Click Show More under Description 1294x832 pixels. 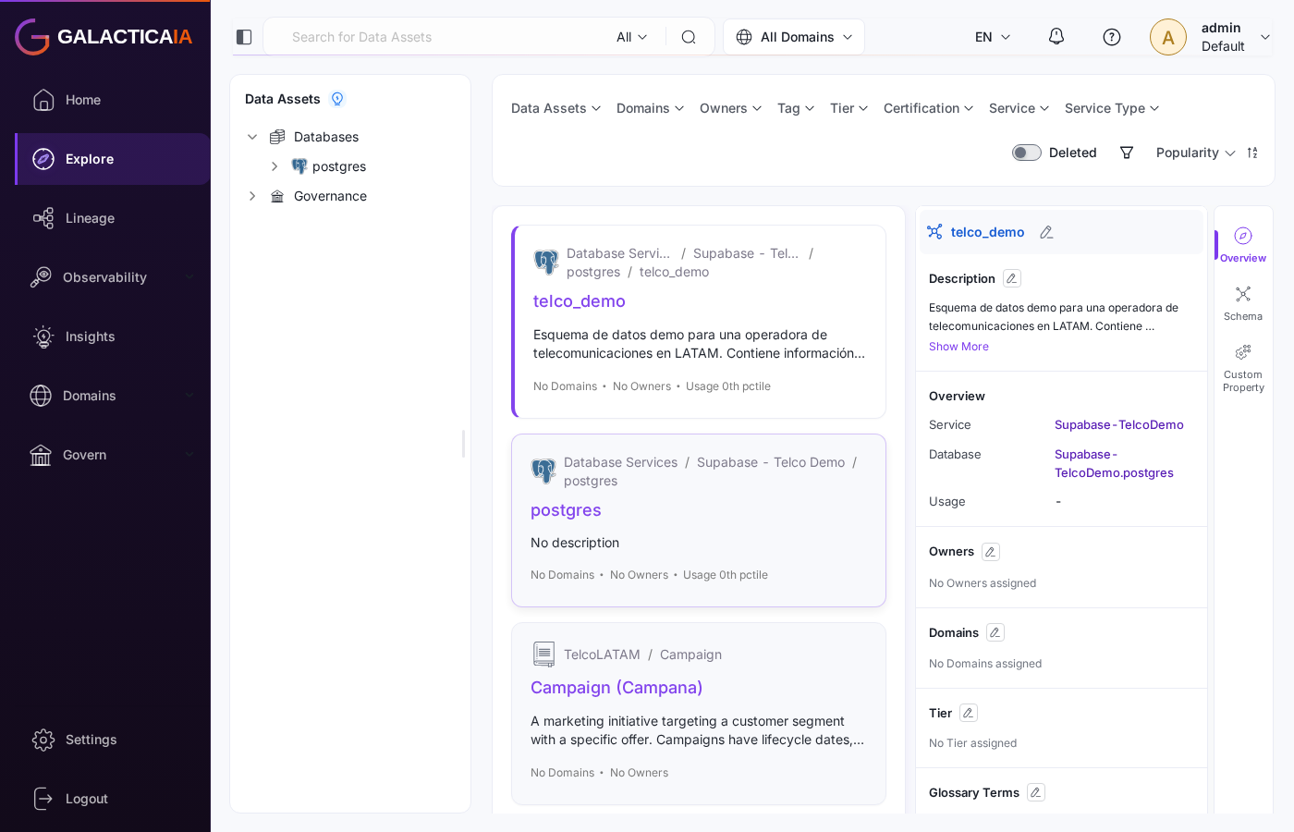958,347
